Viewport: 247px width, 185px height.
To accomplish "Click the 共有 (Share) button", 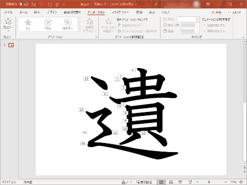I will click(216, 12).
